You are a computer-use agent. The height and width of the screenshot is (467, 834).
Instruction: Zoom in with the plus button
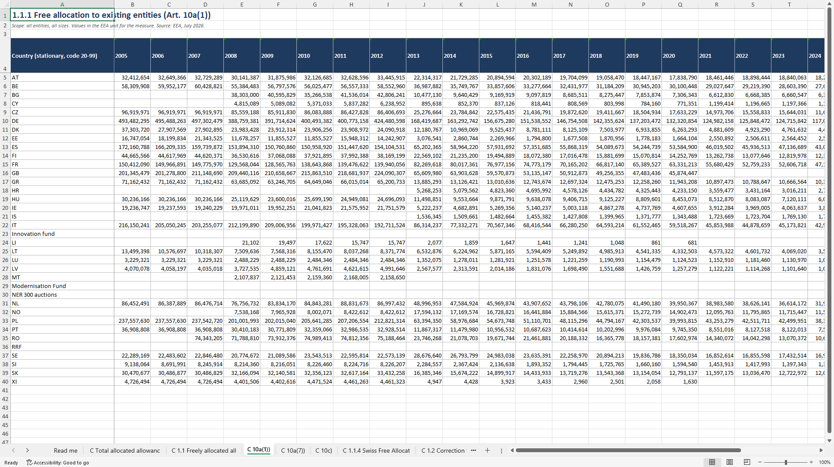tap(811, 462)
